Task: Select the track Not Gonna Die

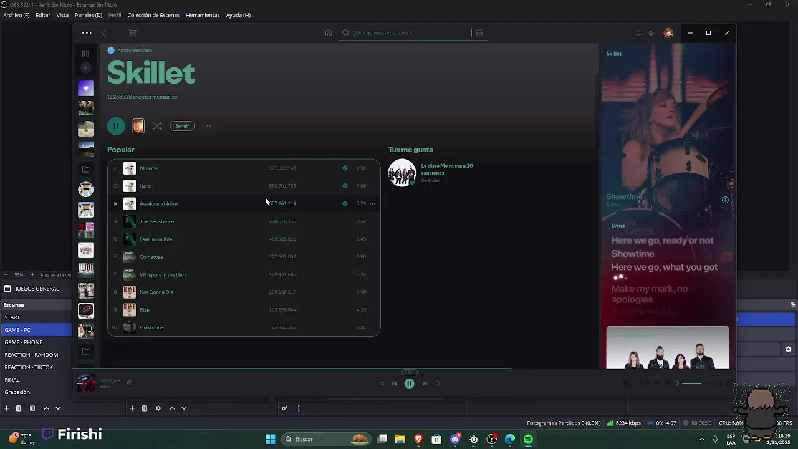Action: tap(243, 292)
